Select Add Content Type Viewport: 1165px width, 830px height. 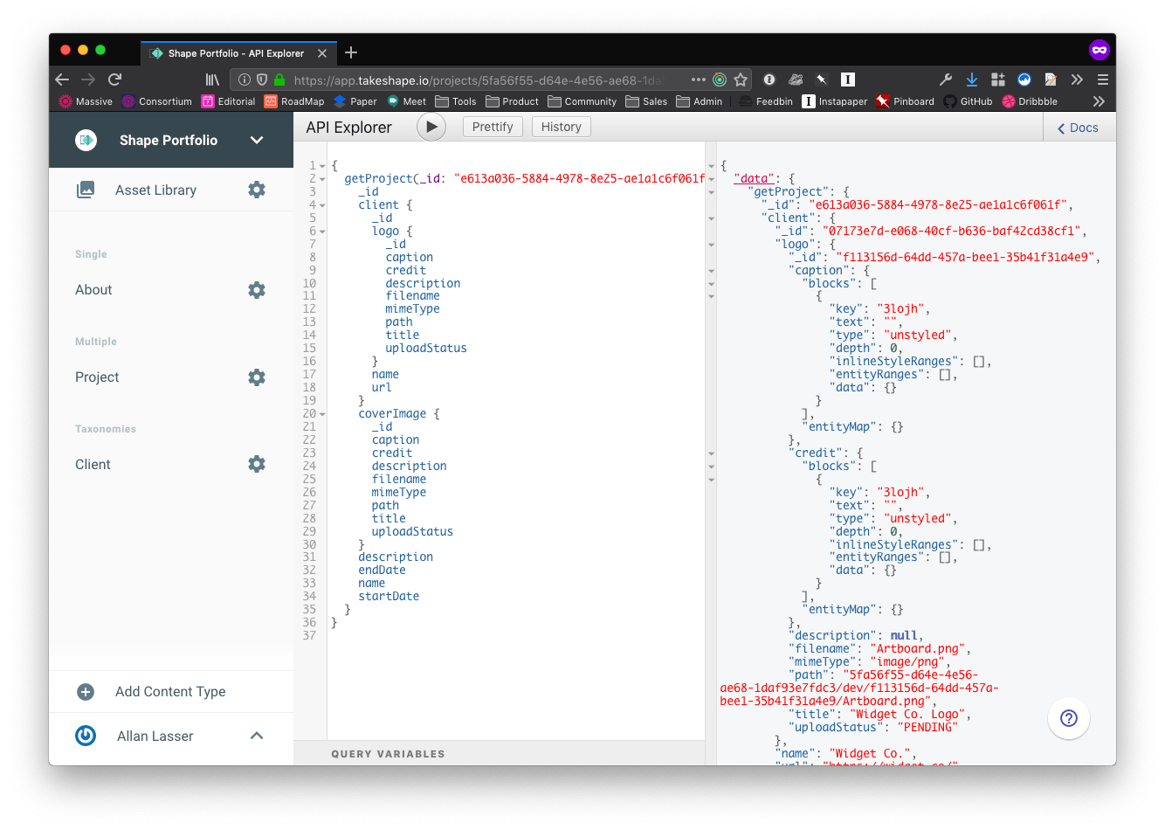[x=170, y=692]
